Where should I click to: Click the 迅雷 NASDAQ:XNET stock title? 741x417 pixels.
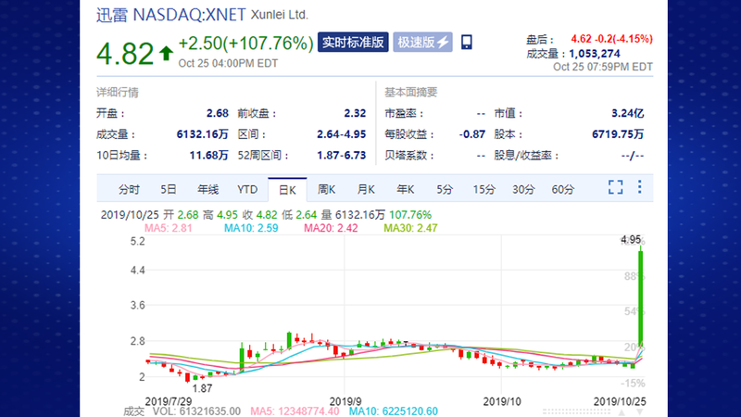click(171, 15)
